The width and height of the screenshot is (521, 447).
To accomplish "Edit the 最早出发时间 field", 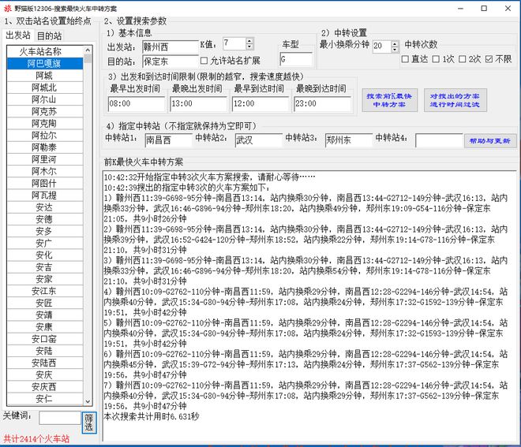I will tap(137, 103).
